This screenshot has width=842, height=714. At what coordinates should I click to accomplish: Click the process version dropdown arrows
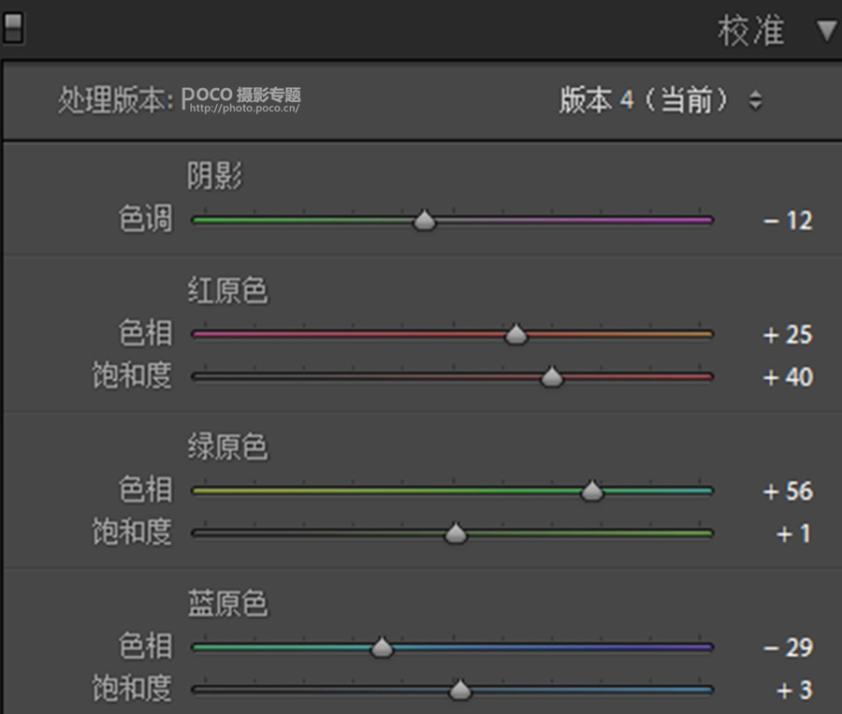pos(755,101)
